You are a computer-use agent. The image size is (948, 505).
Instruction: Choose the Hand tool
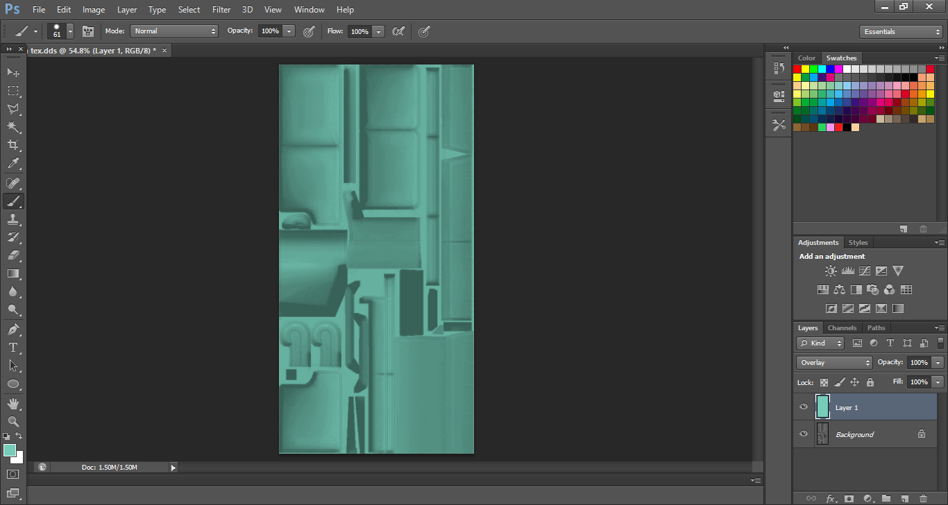click(13, 403)
